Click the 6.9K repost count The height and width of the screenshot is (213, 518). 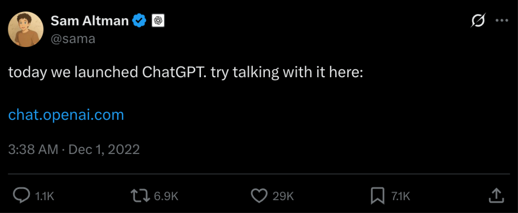[x=166, y=196]
